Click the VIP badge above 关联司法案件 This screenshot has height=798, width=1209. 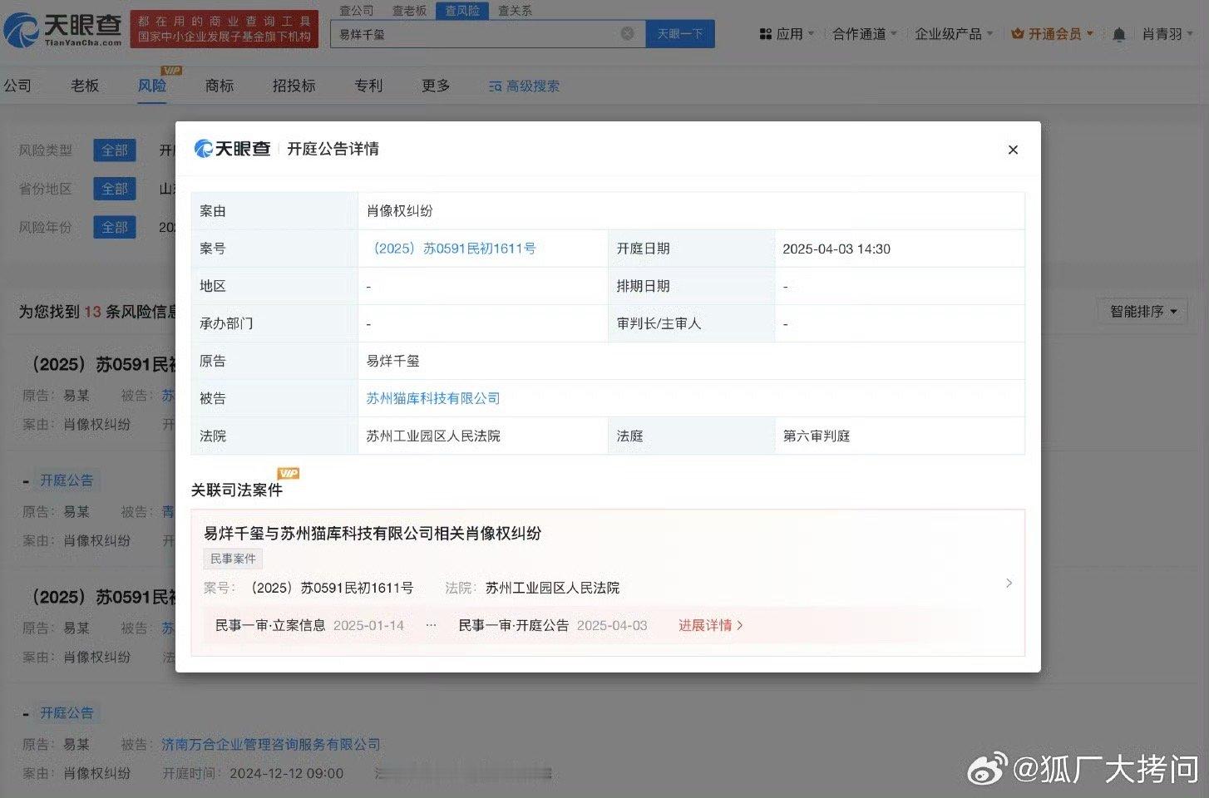pyautogui.click(x=288, y=473)
